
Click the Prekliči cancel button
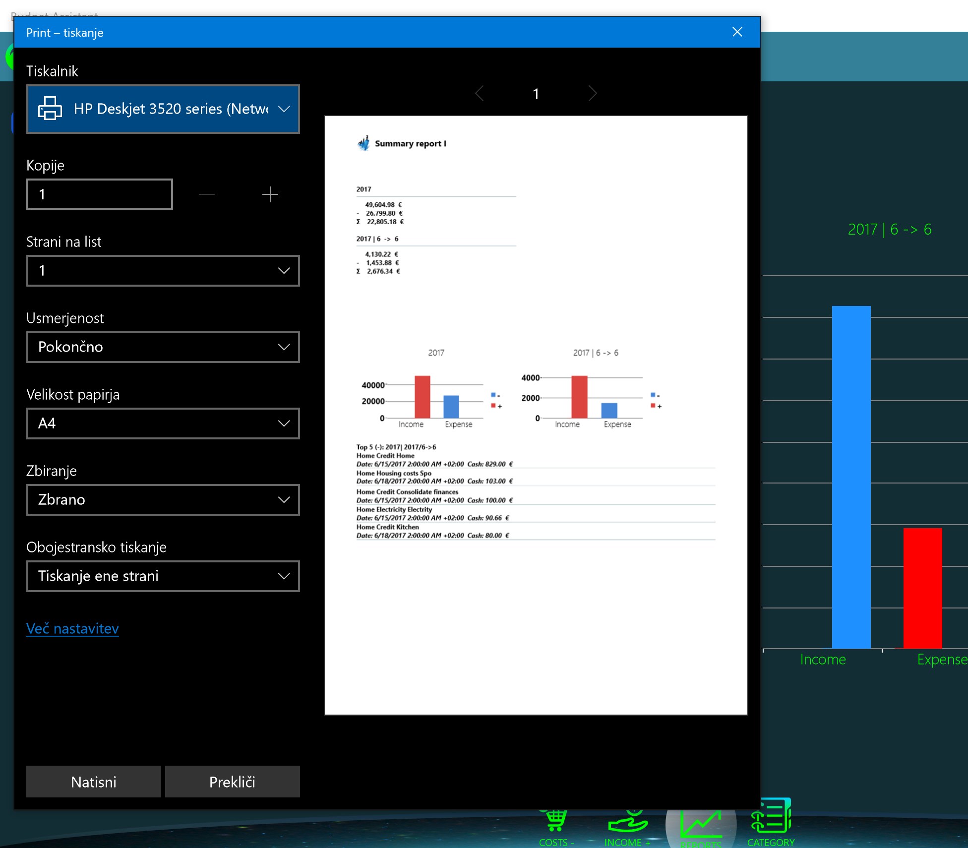232,782
